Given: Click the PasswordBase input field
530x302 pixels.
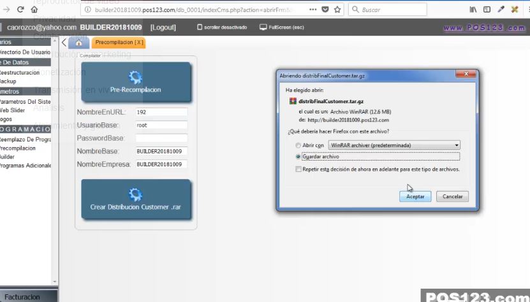Looking at the screenshot, I should 161,138.
